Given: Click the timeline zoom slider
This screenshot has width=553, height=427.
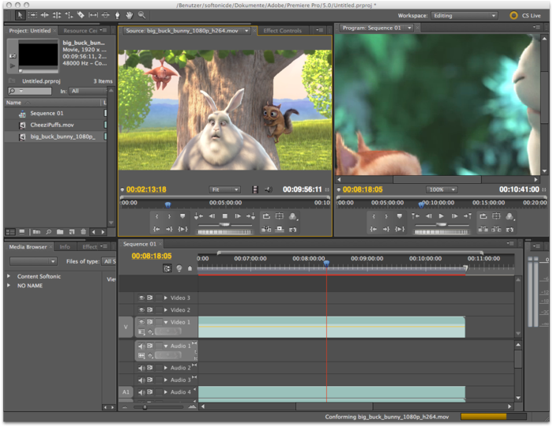Looking at the screenshot, I should pyautogui.click(x=145, y=407).
